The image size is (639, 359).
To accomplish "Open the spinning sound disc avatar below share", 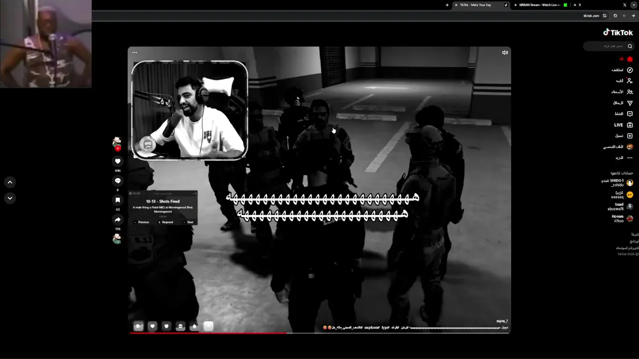I will [x=117, y=238].
